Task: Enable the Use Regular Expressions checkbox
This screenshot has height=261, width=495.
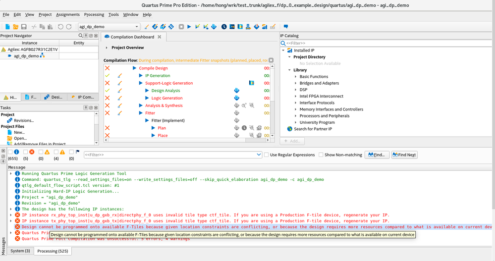Action: tap(267, 155)
